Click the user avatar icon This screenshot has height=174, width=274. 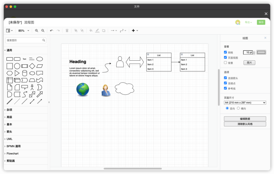pos(238,22)
